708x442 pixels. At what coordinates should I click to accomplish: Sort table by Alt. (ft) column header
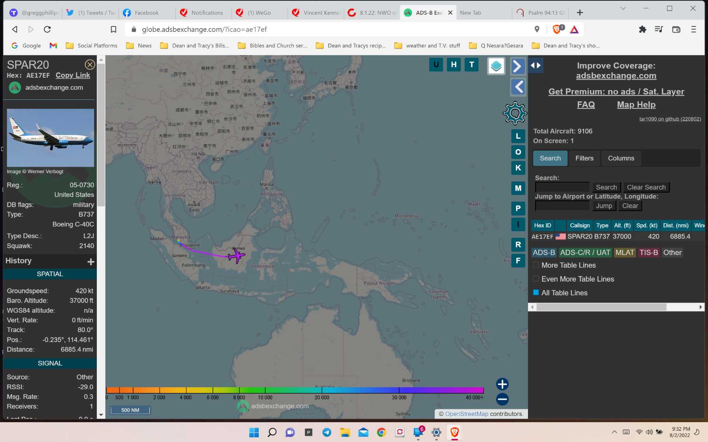coord(622,225)
